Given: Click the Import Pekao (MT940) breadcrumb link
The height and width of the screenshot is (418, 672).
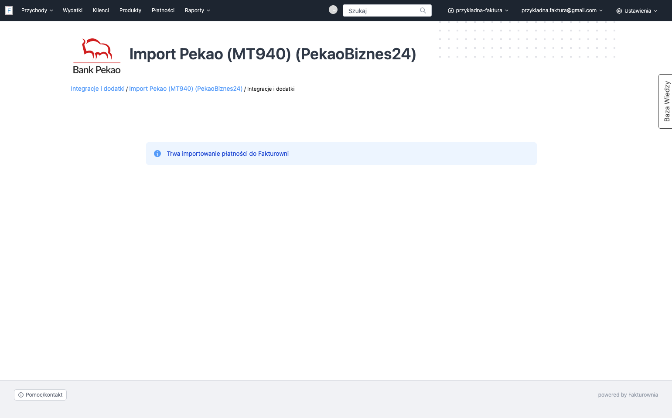Looking at the screenshot, I should pyautogui.click(x=186, y=89).
